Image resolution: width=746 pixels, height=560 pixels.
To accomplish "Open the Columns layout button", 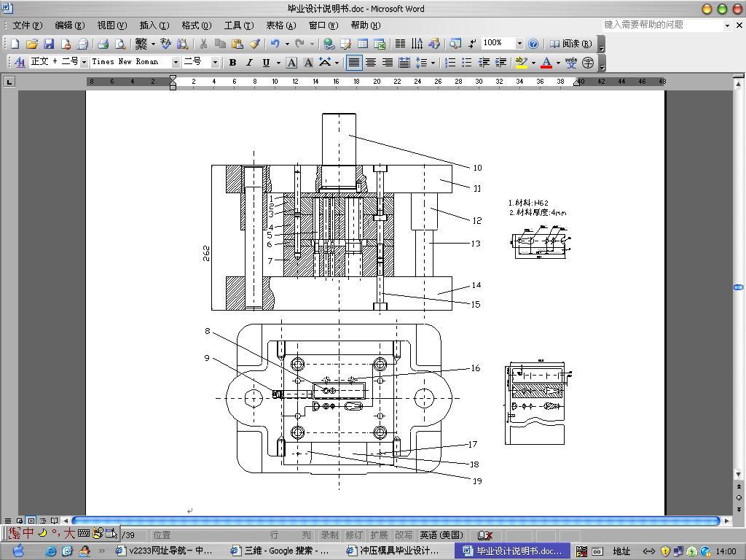I will (x=400, y=44).
